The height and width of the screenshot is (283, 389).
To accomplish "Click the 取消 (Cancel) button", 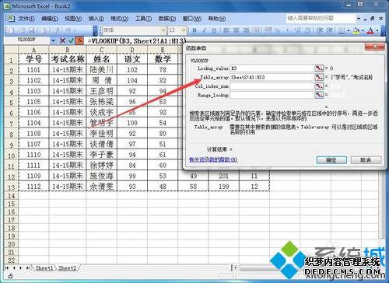I will (x=366, y=160).
